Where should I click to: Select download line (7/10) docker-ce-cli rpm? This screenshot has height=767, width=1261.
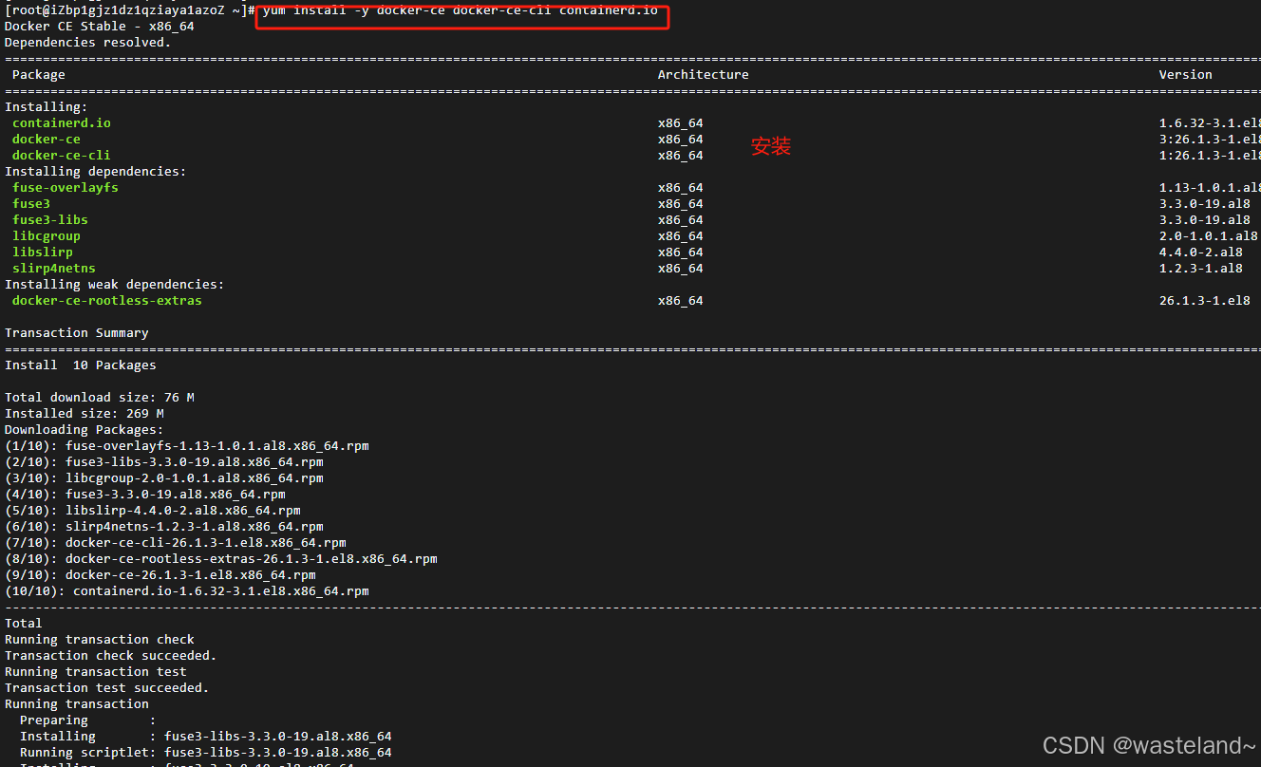pyautogui.click(x=176, y=543)
